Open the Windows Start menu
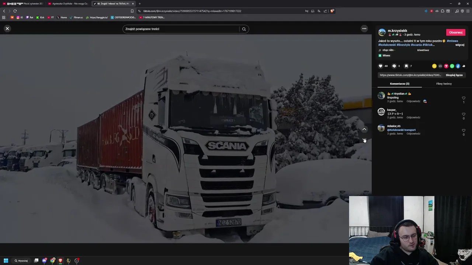The height and width of the screenshot is (265, 472). [6, 261]
